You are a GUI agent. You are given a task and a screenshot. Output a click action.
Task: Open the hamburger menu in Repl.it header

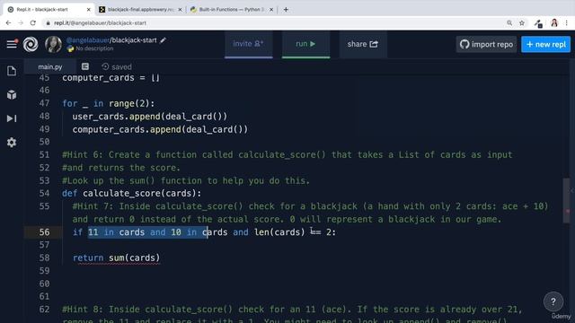tap(12, 44)
